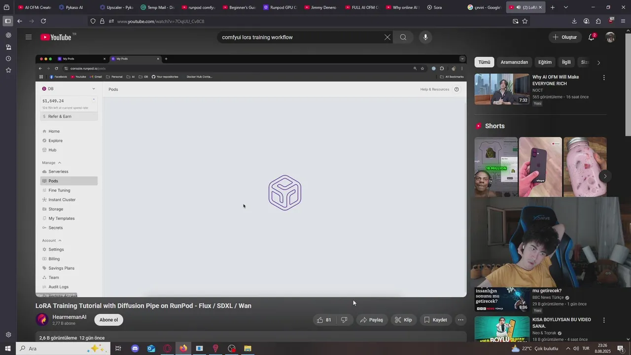Clear the YouTube search text
631x355 pixels.
387,37
